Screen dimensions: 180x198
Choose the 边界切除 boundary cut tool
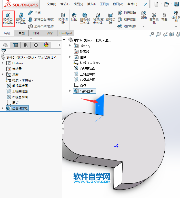click(127, 26)
